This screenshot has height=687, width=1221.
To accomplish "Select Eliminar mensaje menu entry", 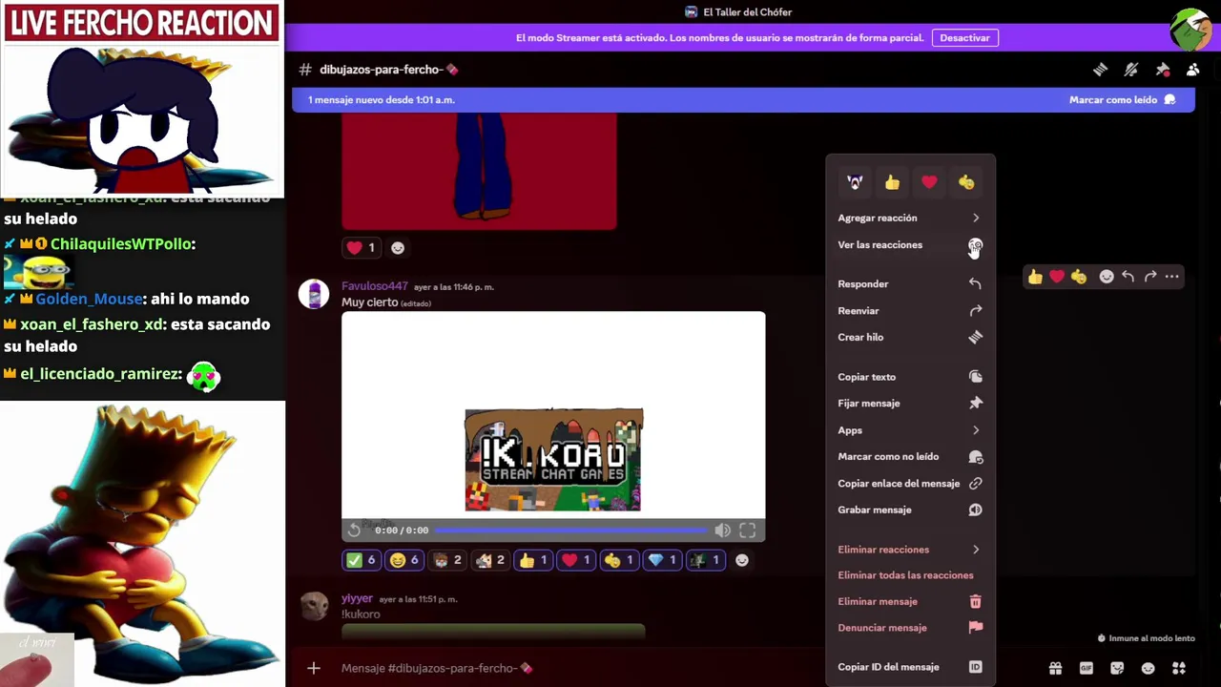I will (910, 602).
